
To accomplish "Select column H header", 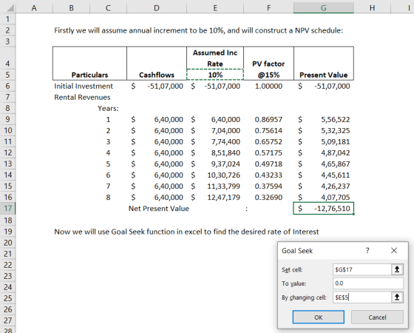I will (372, 8).
